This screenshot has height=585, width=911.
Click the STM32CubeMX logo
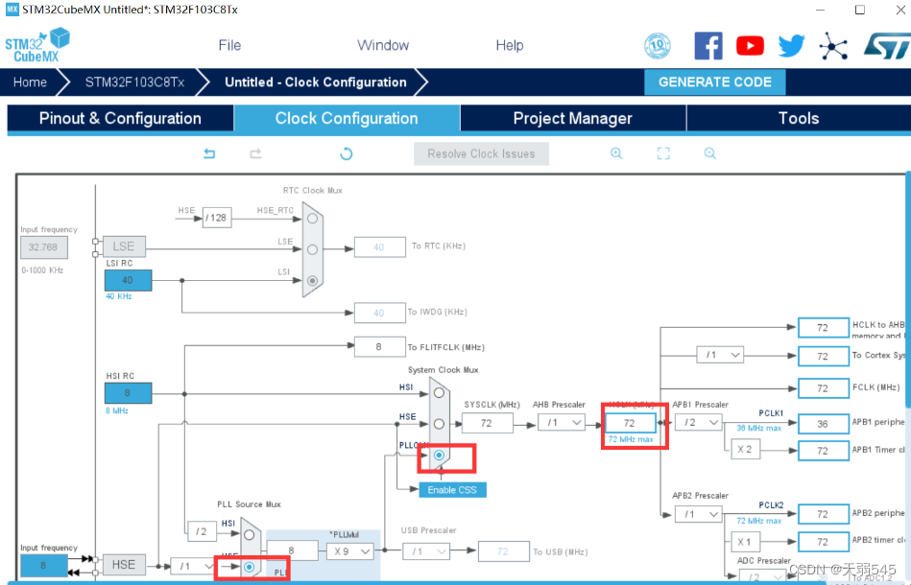pyautogui.click(x=37, y=46)
